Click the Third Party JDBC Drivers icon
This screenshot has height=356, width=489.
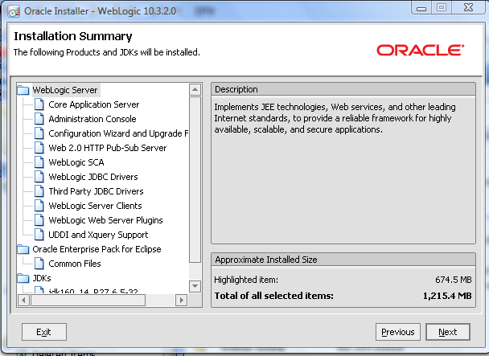pyautogui.click(x=39, y=191)
